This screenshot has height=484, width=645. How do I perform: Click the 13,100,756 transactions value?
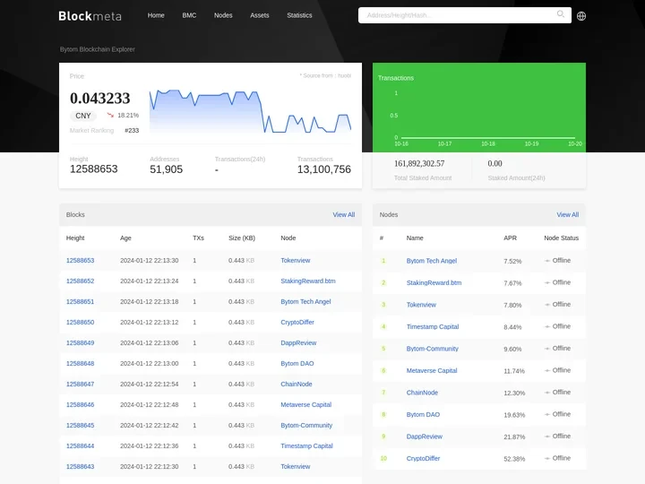pyautogui.click(x=324, y=169)
